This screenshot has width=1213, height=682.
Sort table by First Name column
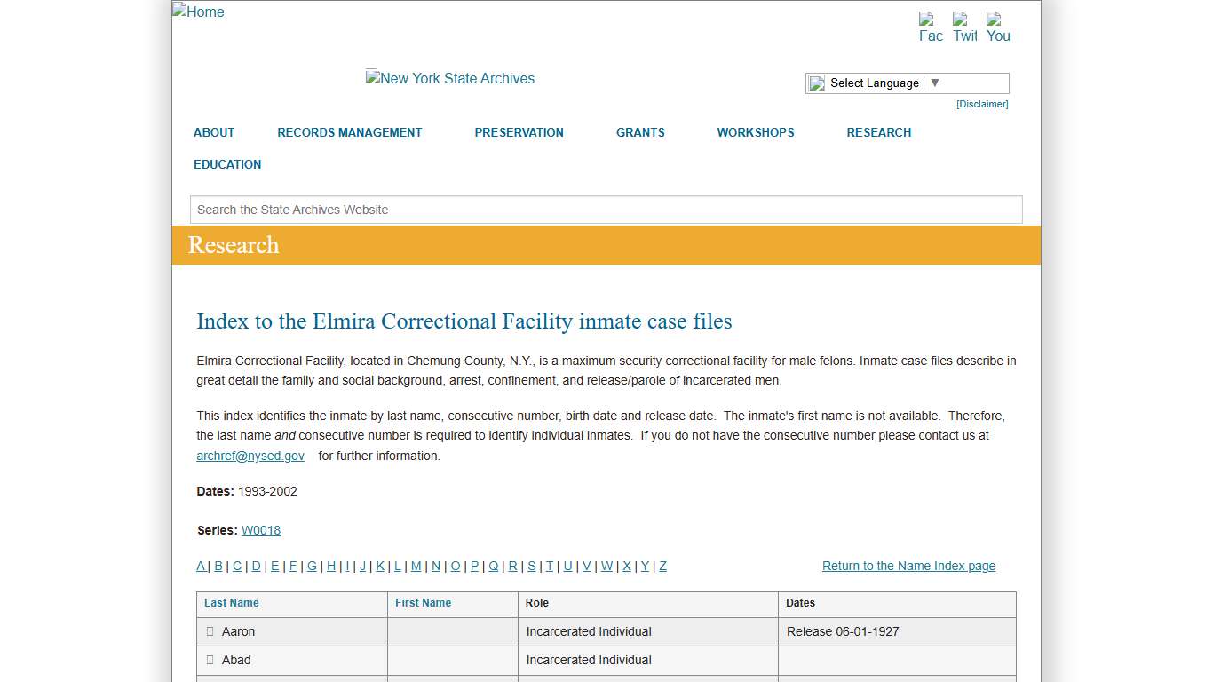pos(423,603)
